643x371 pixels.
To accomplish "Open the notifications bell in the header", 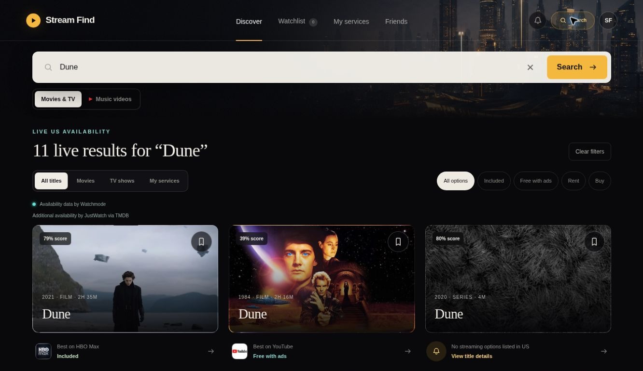I will click(538, 20).
